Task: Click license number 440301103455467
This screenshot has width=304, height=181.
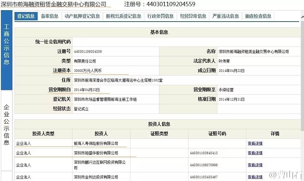Action: point(204,177)
